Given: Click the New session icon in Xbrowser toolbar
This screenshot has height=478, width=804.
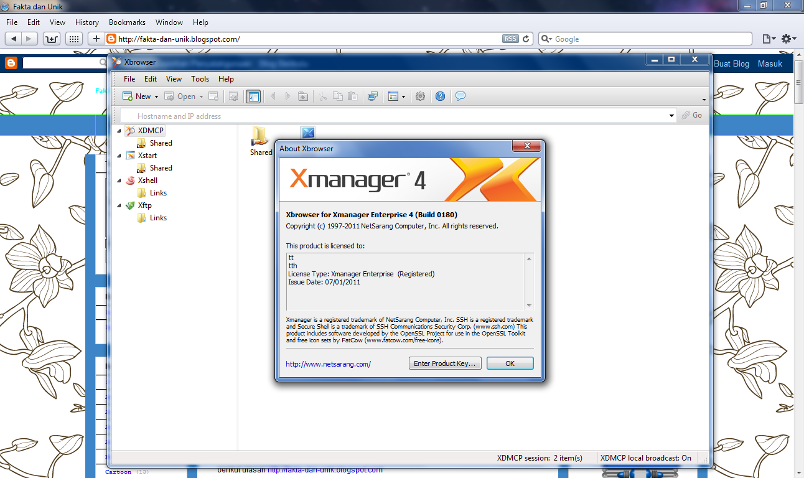Looking at the screenshot, I should click(128, 96).
